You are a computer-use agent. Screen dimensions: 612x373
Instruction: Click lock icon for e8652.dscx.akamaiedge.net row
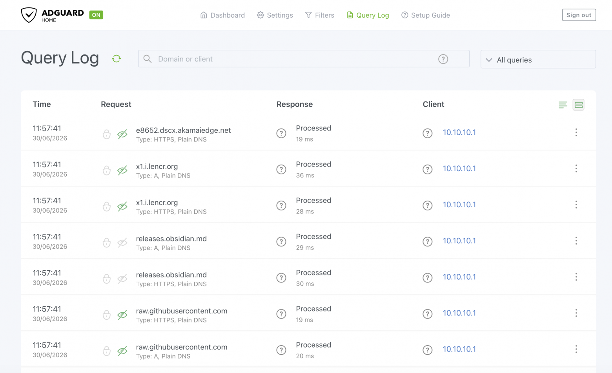pos(107,134)
